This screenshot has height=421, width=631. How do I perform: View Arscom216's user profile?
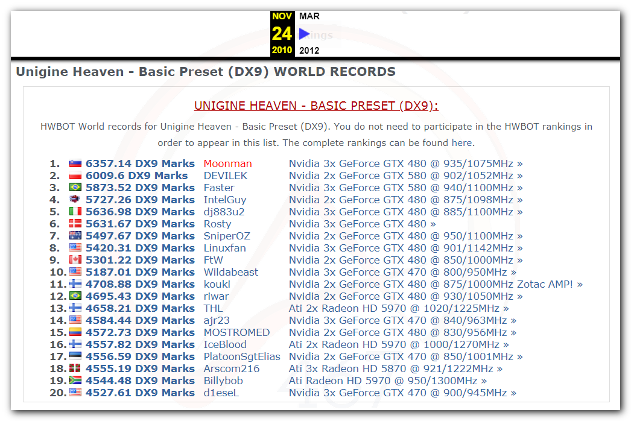(x=232, y=369)
